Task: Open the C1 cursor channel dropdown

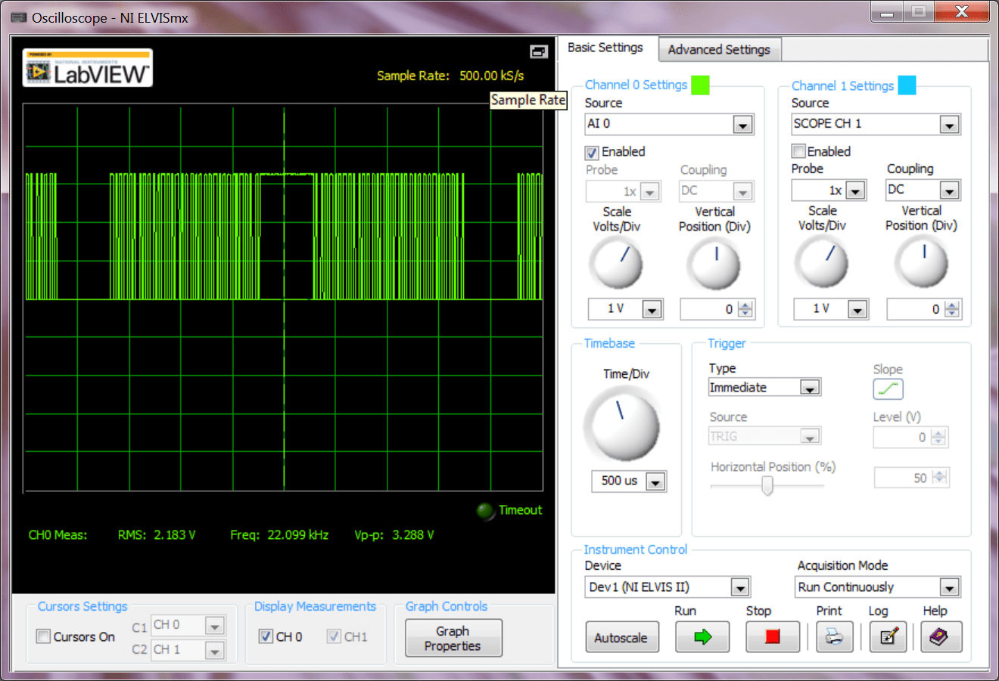Action: [215, 626]
